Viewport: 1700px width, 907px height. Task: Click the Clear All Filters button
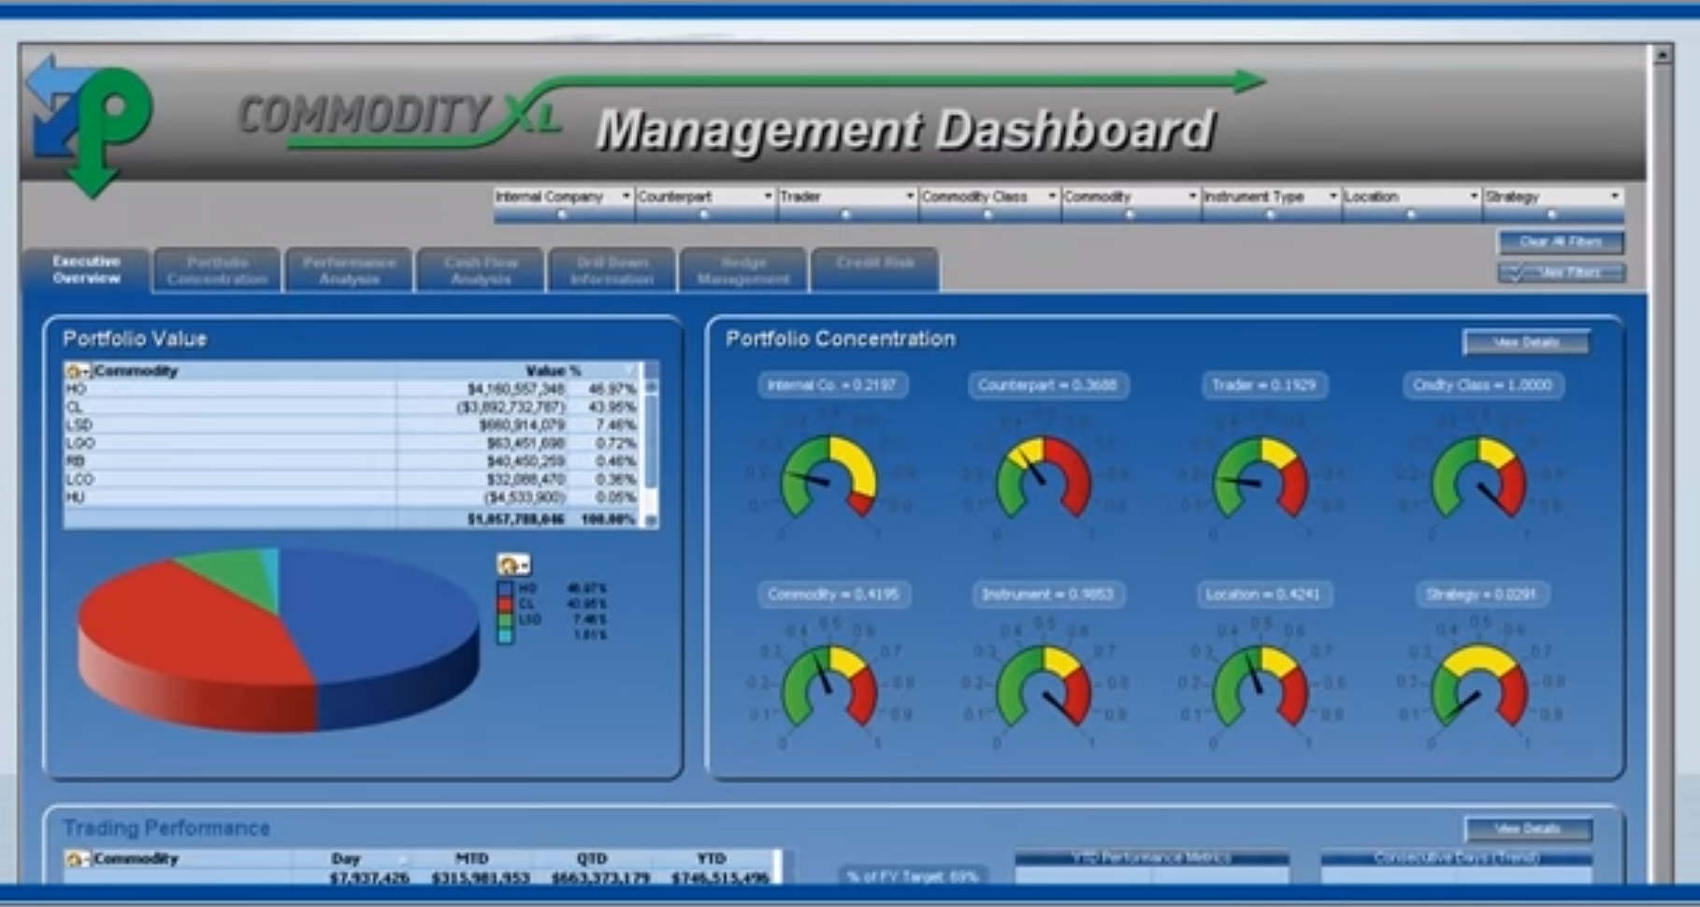click(x=1561, y=242)
